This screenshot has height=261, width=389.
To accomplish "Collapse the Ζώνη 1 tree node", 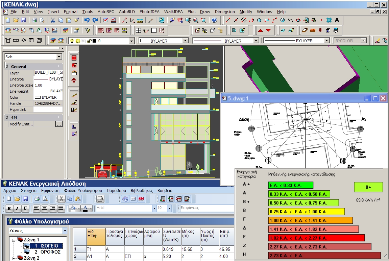I will pos(14,240).
